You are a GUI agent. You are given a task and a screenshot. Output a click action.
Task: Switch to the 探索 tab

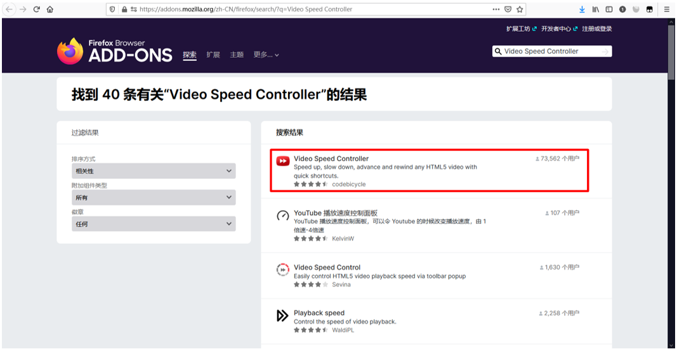click(x=190, y=55)
